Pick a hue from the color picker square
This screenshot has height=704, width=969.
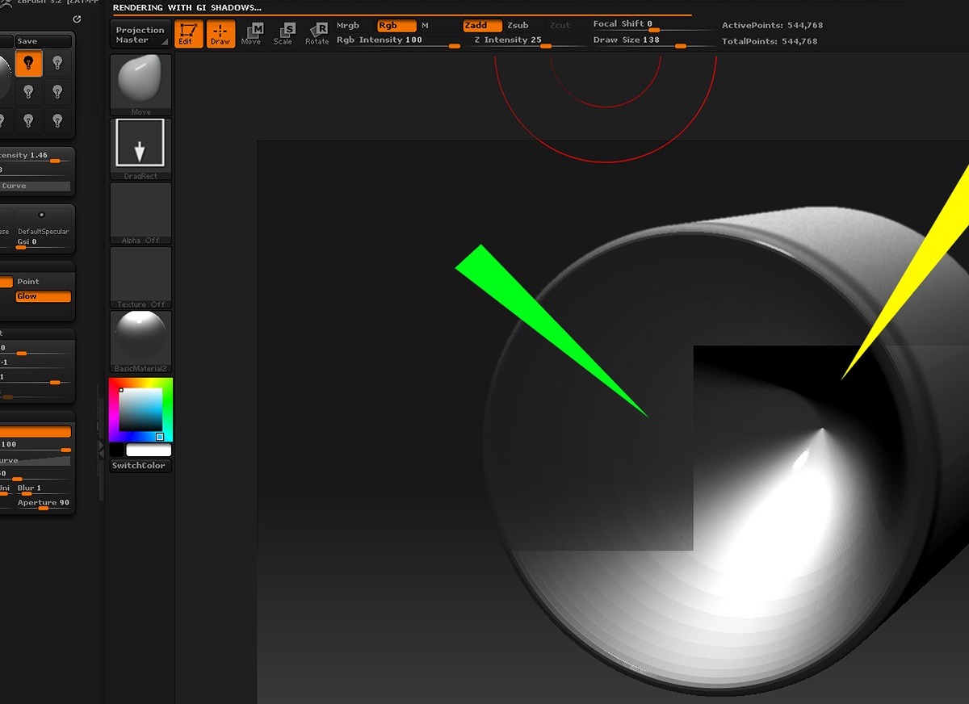[x=141, y=410]
